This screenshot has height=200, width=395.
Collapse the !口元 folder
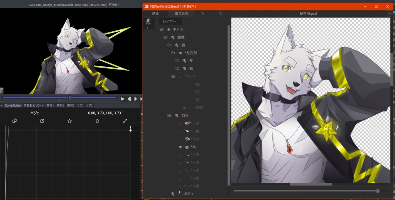coord(169,115)
